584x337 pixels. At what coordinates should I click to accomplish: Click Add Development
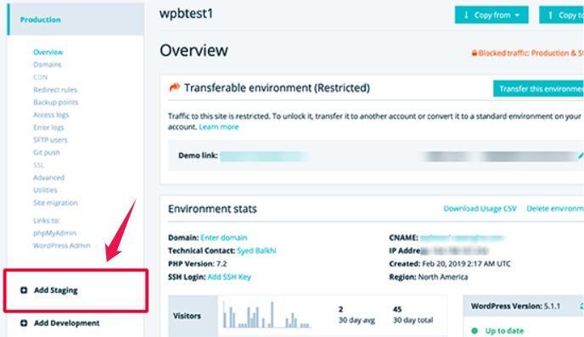pyautogui.click(x=67, y=323)
